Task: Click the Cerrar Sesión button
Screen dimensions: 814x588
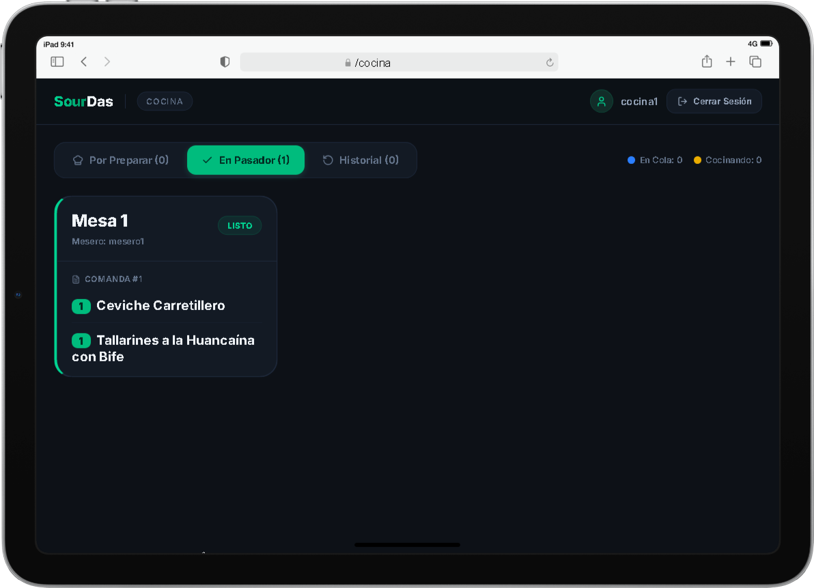Action: (714, 101)
